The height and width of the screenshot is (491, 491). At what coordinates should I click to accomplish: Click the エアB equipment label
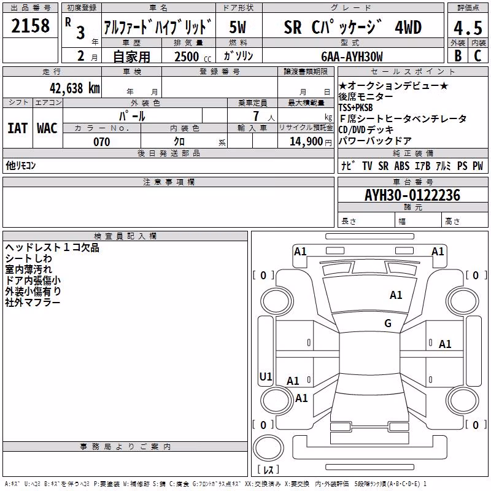423,166
